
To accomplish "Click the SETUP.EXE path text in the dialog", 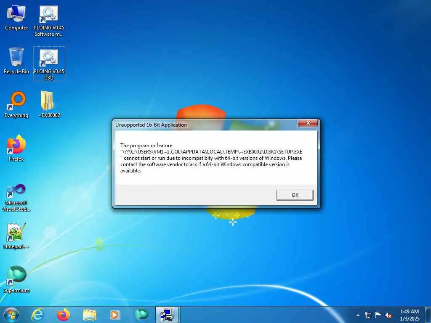I will 211,152.
